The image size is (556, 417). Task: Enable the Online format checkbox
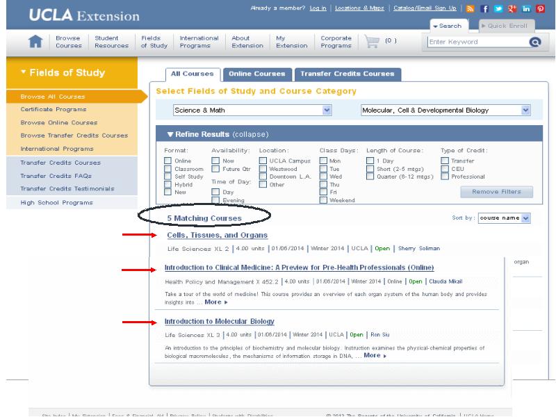[167, 161]
